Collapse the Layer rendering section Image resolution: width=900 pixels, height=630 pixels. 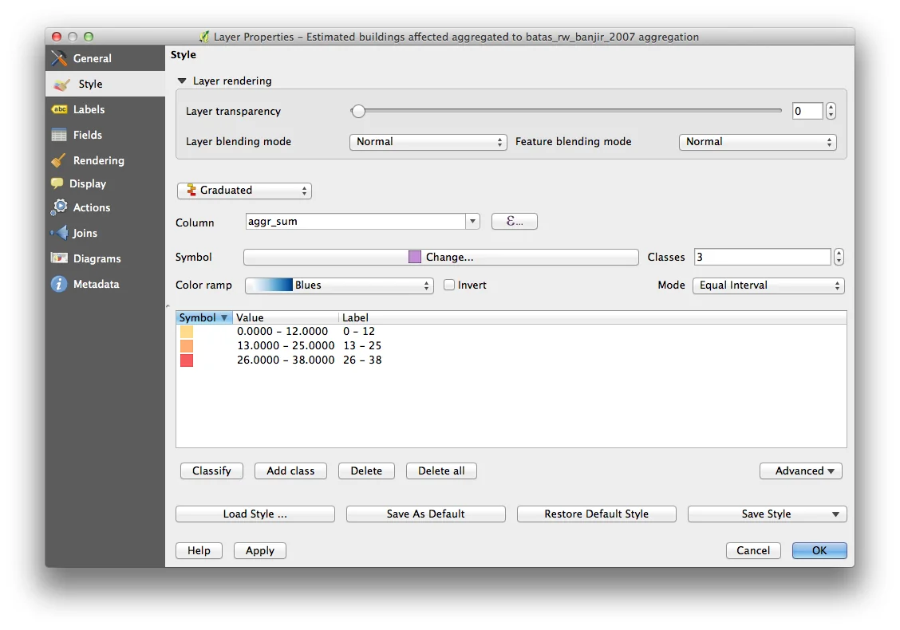(x=183, y=81)
